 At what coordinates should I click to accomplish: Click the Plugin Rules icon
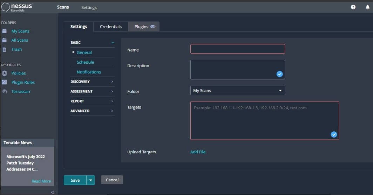(x=4, y=82)
